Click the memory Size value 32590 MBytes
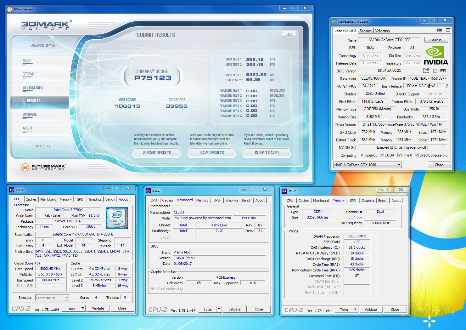 pyautogui.click(x=317, y=217)
